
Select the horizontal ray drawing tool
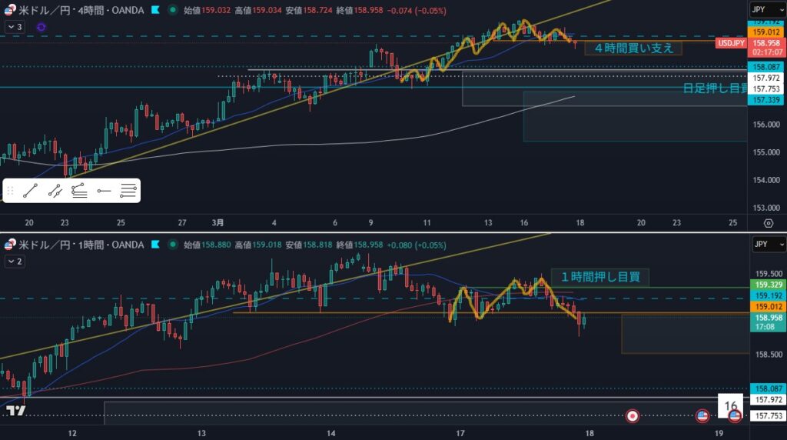104,191
